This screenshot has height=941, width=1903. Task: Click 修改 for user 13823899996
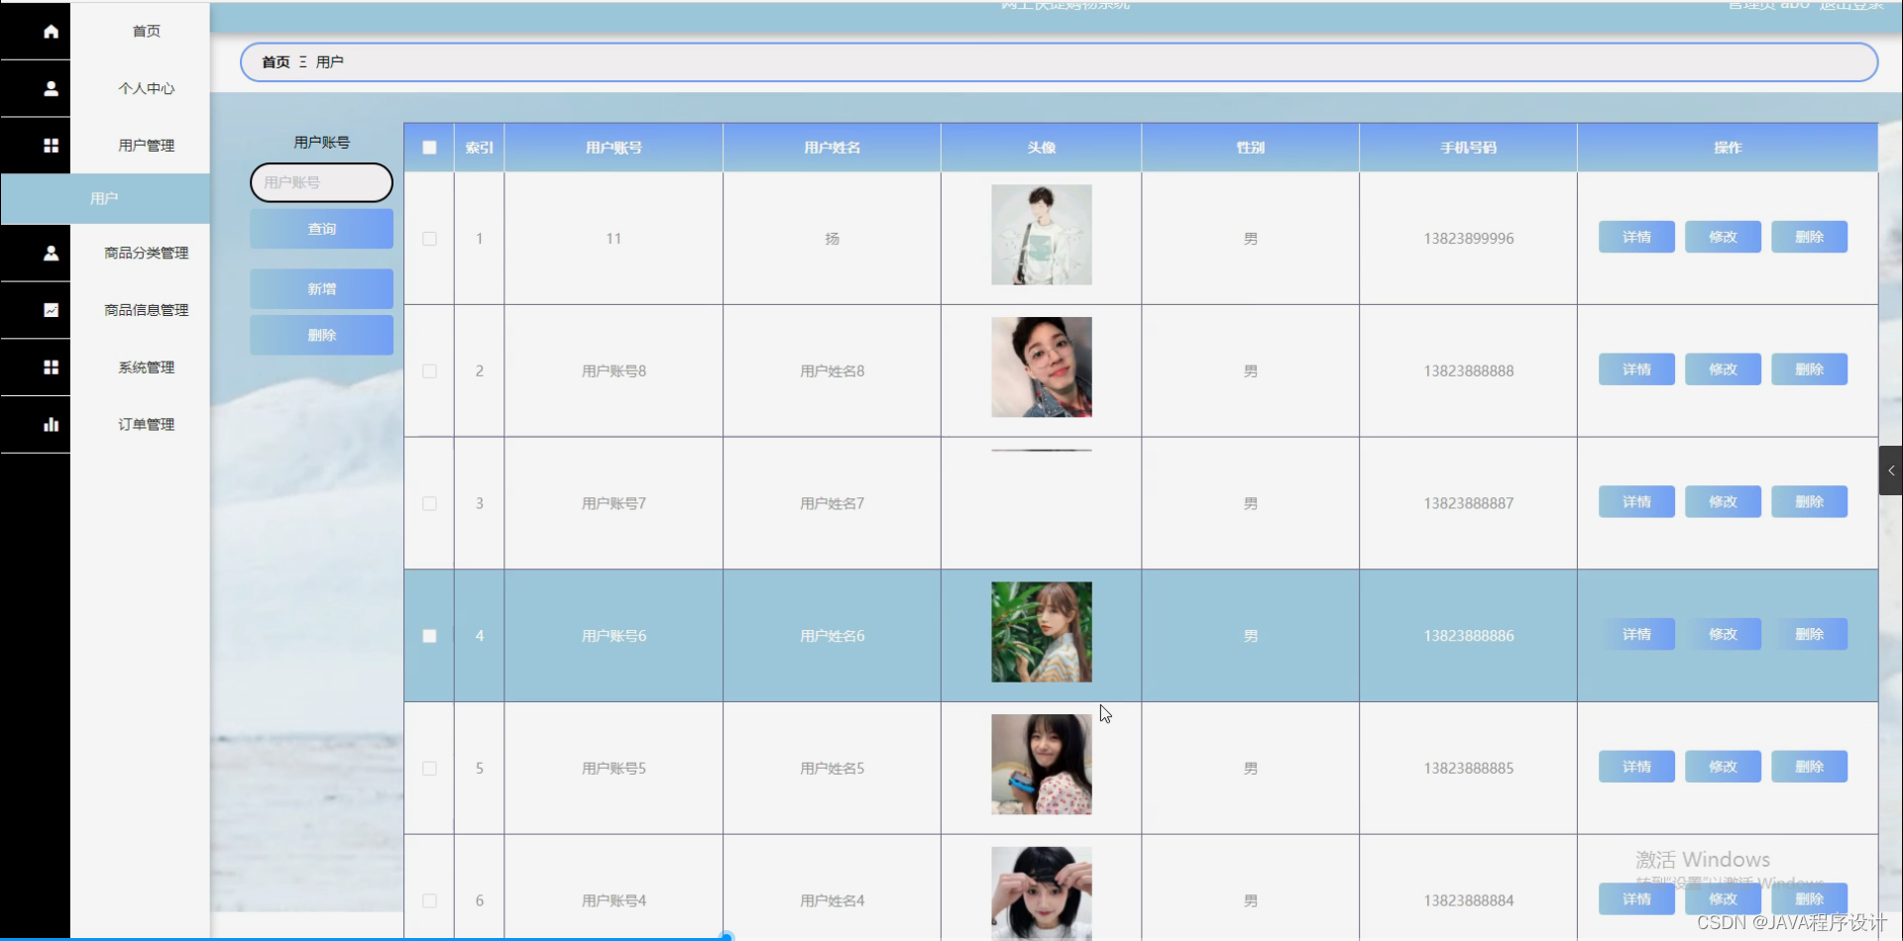point(1723,238)
